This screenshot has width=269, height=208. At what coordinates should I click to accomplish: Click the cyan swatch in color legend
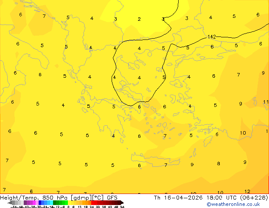[51, 202]
